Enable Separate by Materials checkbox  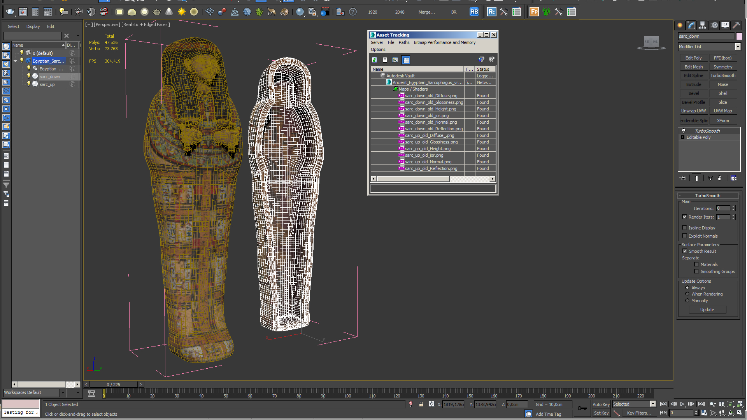[697, 264]
